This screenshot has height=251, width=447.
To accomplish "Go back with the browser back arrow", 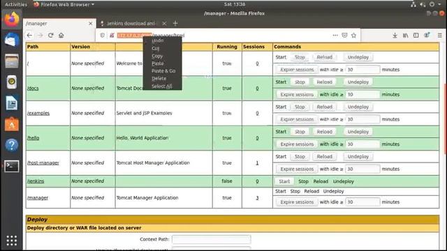I will point(29,36).
